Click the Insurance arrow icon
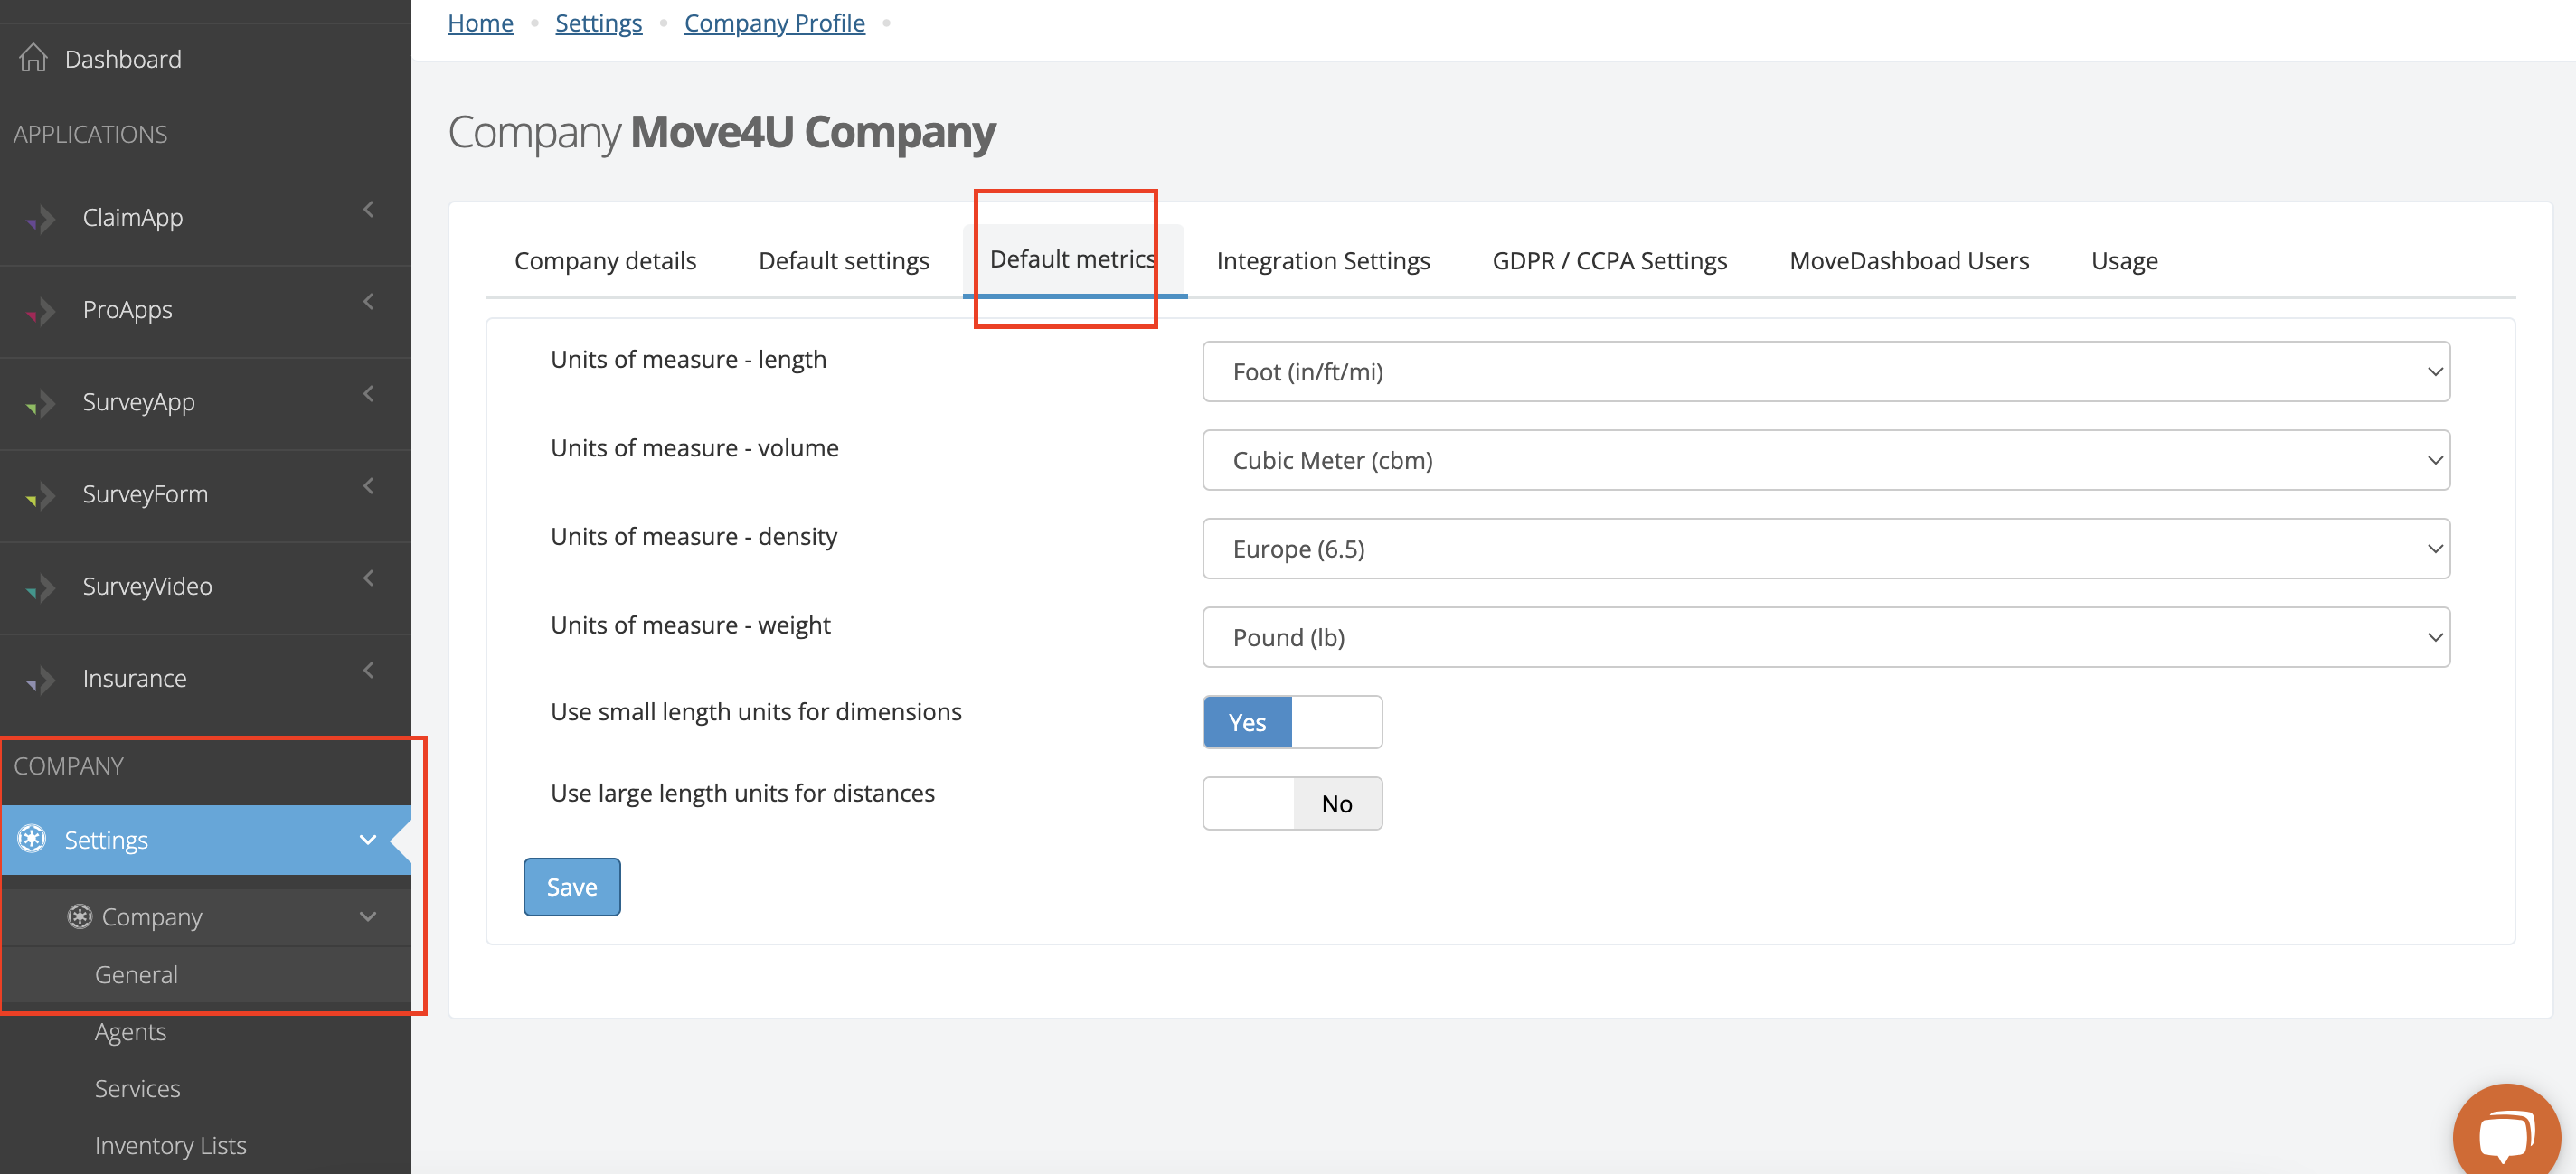This screenshot has width=2576, height=1174. [41, 680]
